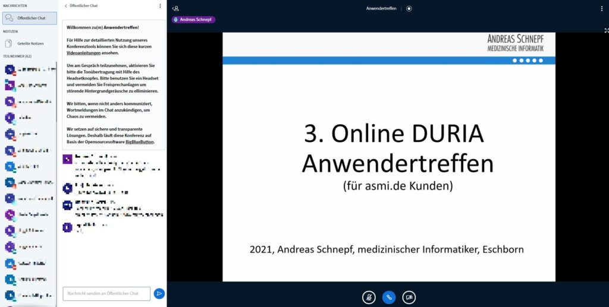
Task: Hide chat with the back arrow
Action: coord(65,6)
